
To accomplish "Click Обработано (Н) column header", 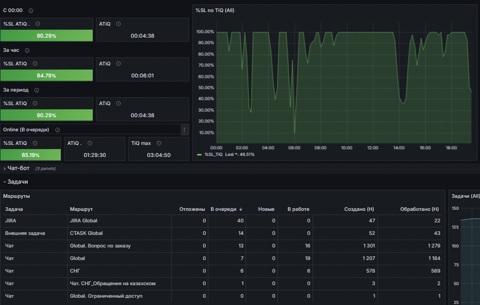I will (419, 209).
